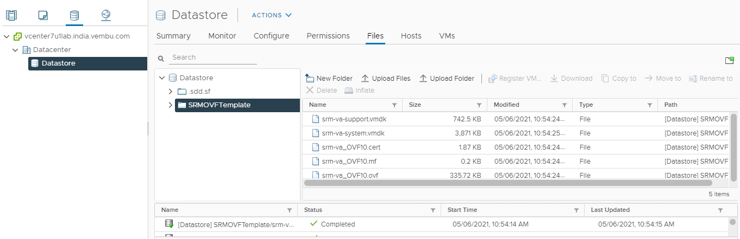Open the Networking inventory icon
Image resolution: width=740 pixels, height=239 pixels.
[106, 15]
